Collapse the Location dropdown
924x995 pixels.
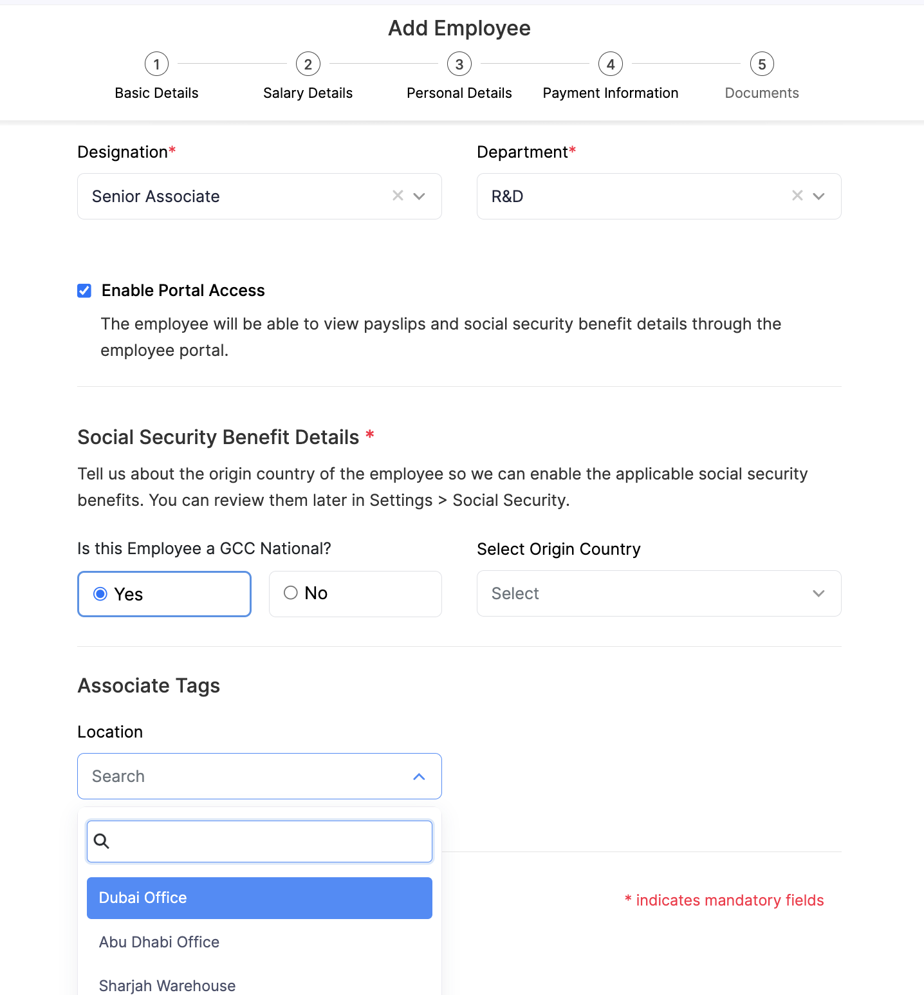point(419,777)
